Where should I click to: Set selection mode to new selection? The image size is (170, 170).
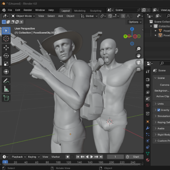click(x=4, y=22)
